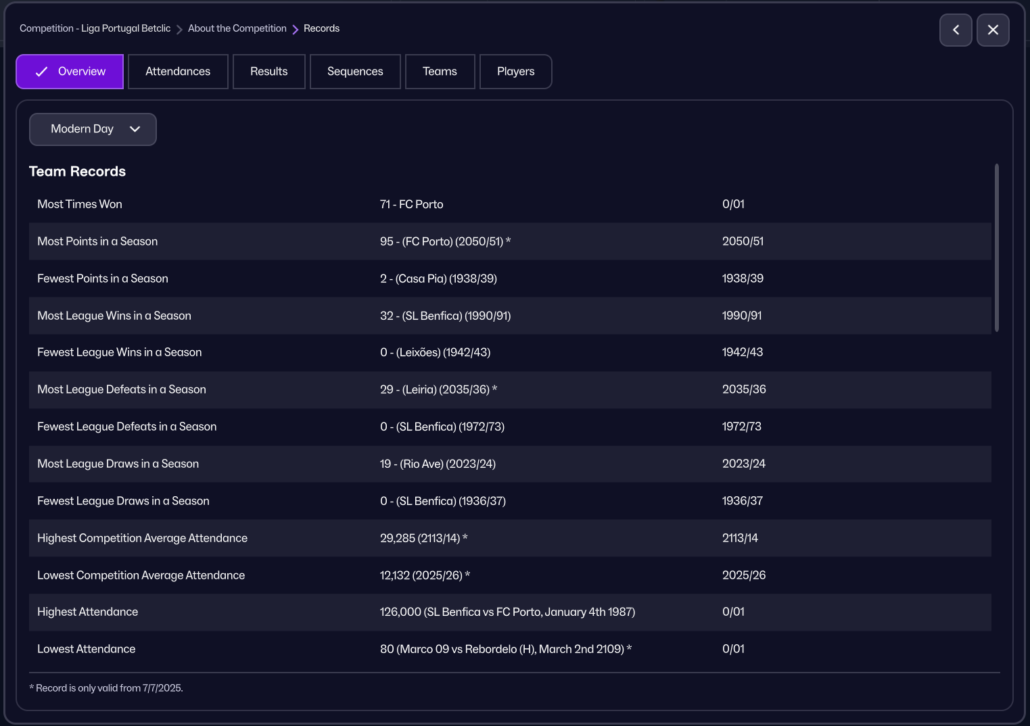This screenshot has width=1030, height=726.
Task: Select the Most Times Won row label
Action: click(x=80, y=204)
